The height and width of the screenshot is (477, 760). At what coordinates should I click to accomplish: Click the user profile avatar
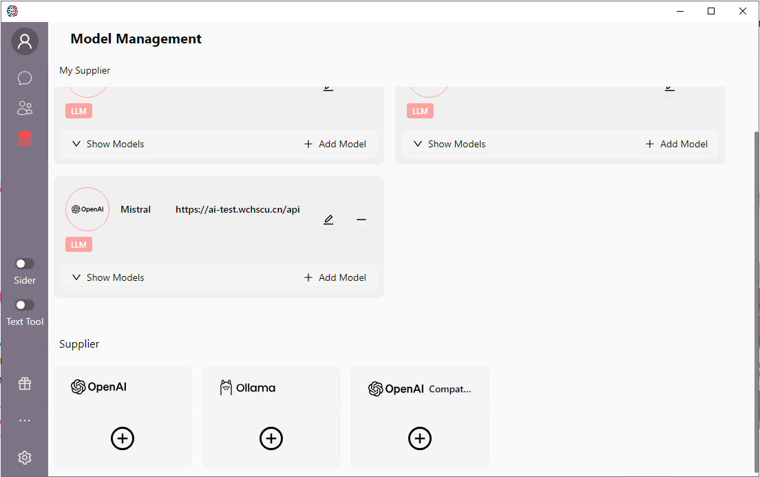click(25, 42)
